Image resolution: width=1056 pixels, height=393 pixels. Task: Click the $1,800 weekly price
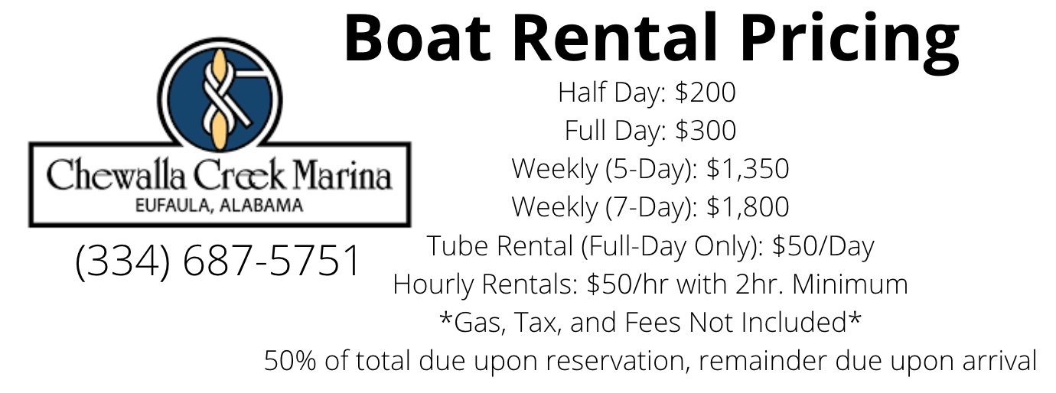click(x=747, y=207)
